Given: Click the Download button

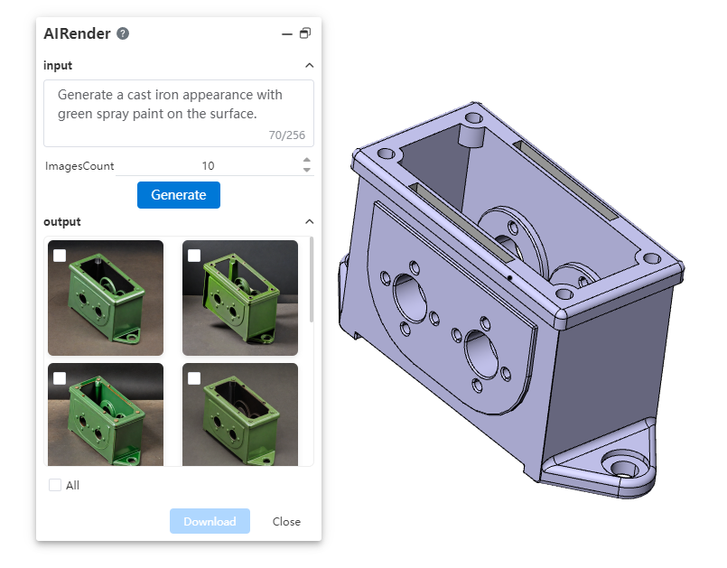Looking at the screenshot, I should 210,521.
